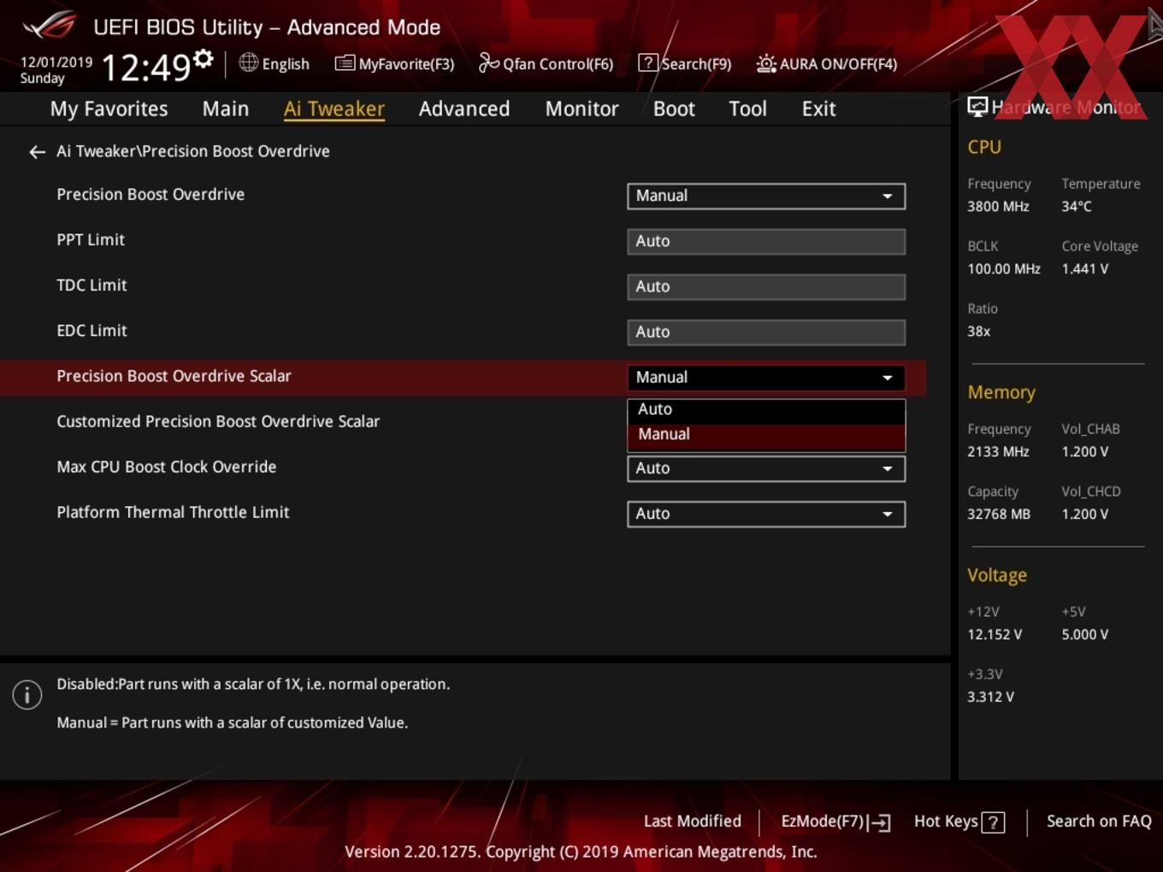The height and width of the screenshot is (872, 1163).
Task: Click the EDC Limit input field
Action: 766,332
